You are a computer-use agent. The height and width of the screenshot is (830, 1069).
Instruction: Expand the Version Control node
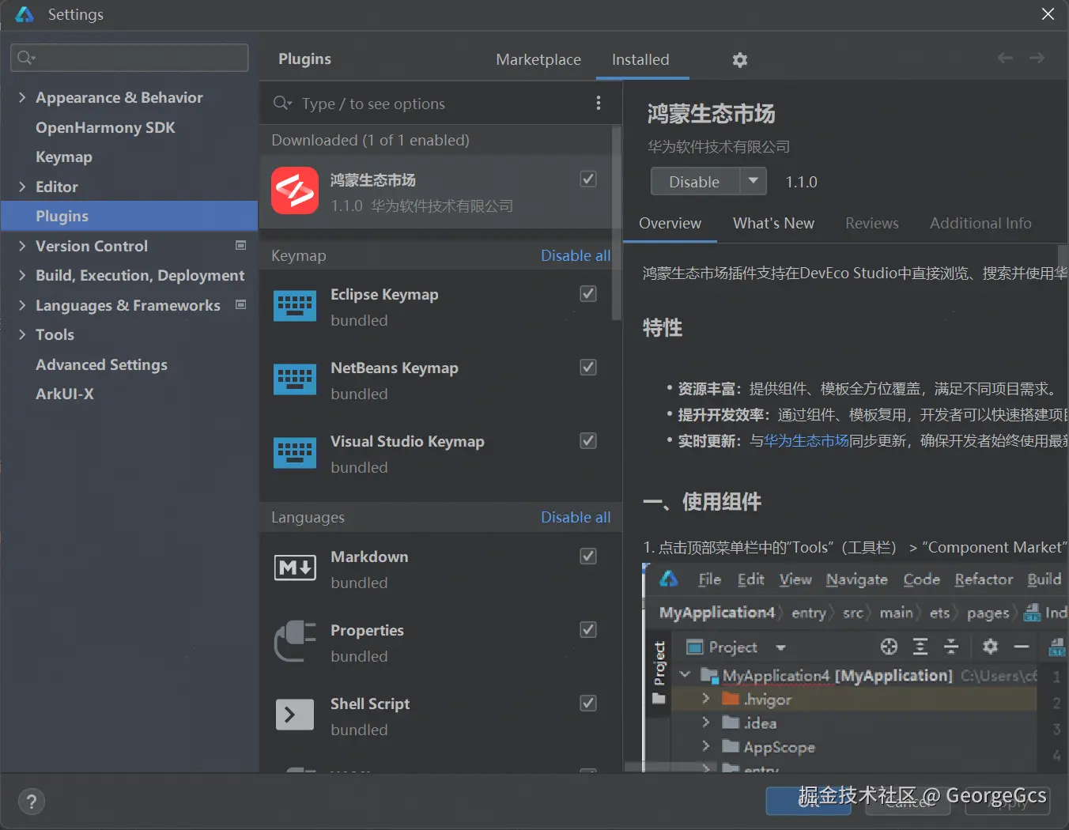tap(22, 246)
